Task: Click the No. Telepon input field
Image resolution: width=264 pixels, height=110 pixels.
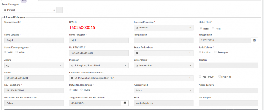Action: (228, 103)
